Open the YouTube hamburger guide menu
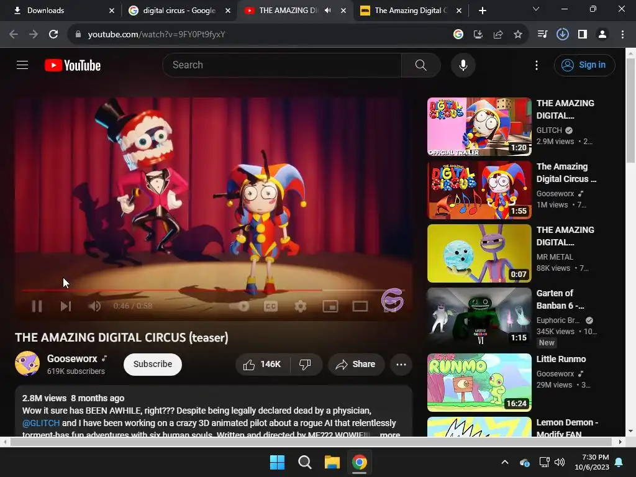The image size is (636, 477). tap(22, 65)
